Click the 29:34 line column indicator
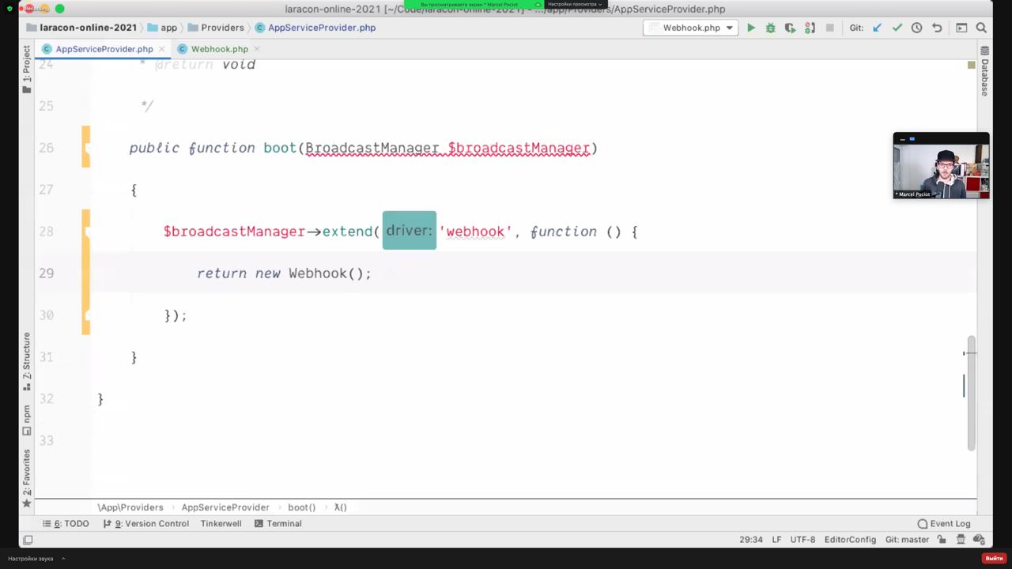Screen dimensions: 1012x569 pos(751,540)
